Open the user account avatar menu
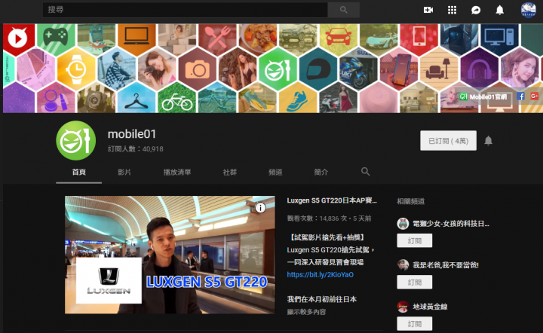Image resolution: width=543 pixels, height=333 pixels. pyautogui.click(x=528, y=10)
